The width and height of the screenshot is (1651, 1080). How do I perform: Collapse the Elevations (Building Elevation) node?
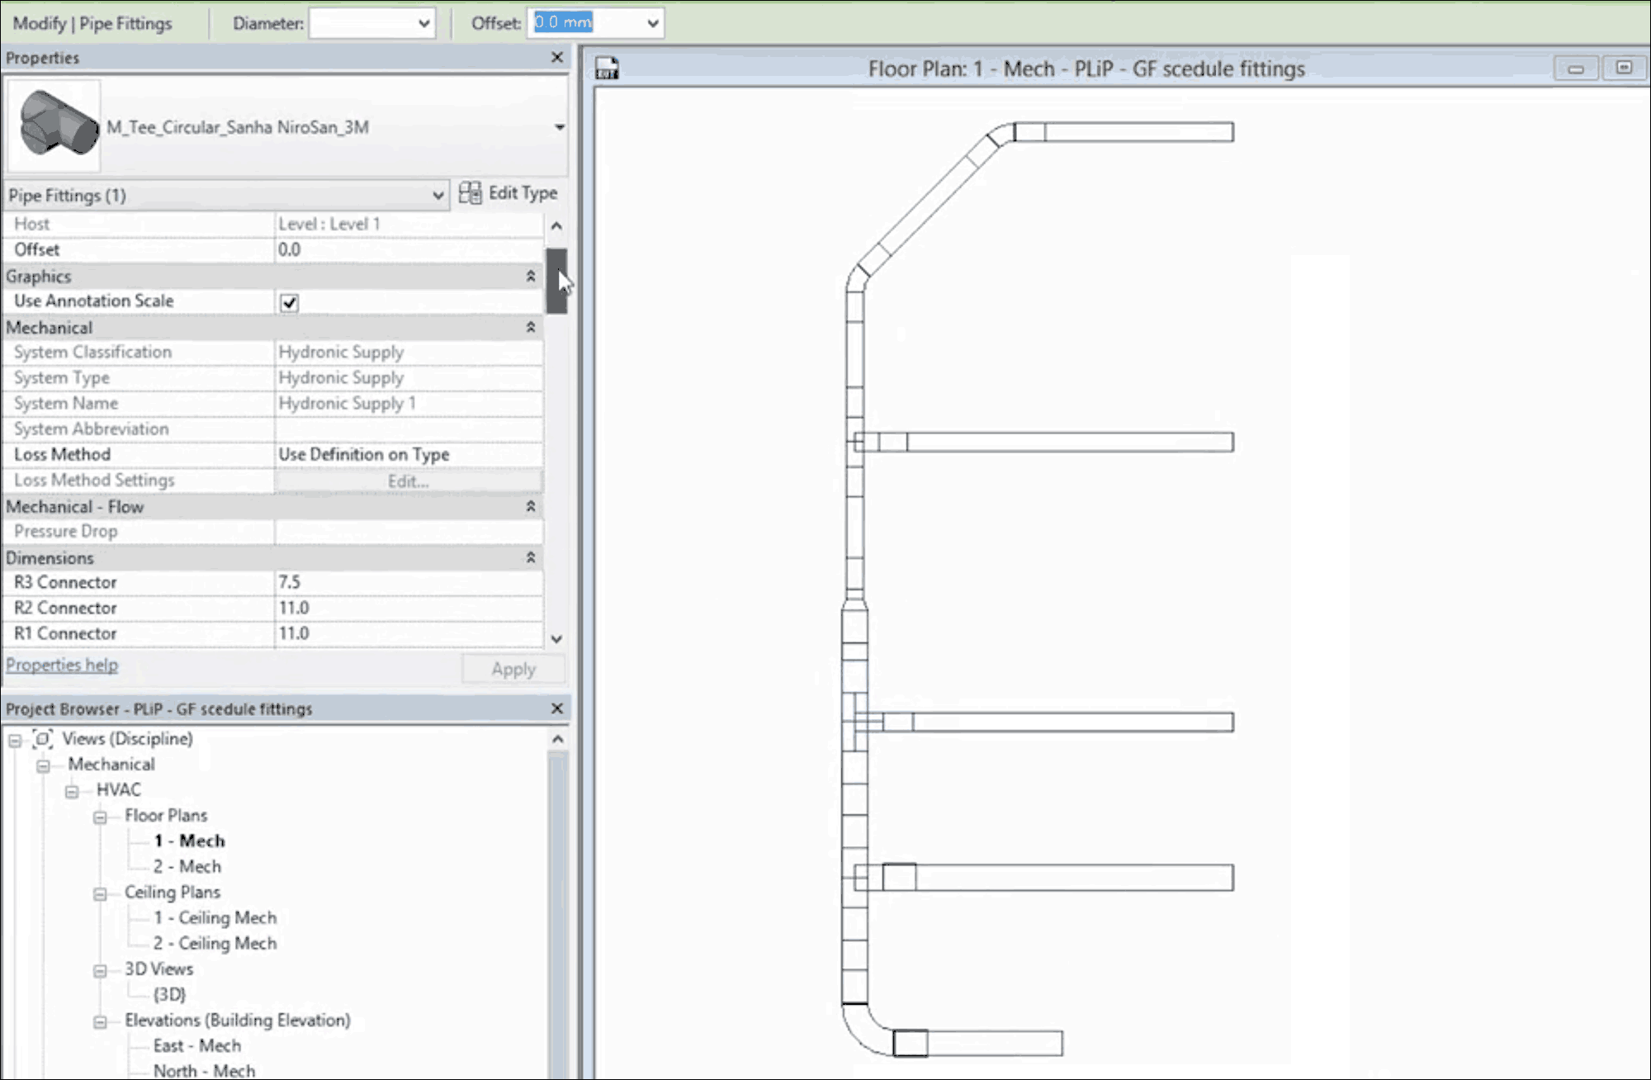coord(100,1021)
